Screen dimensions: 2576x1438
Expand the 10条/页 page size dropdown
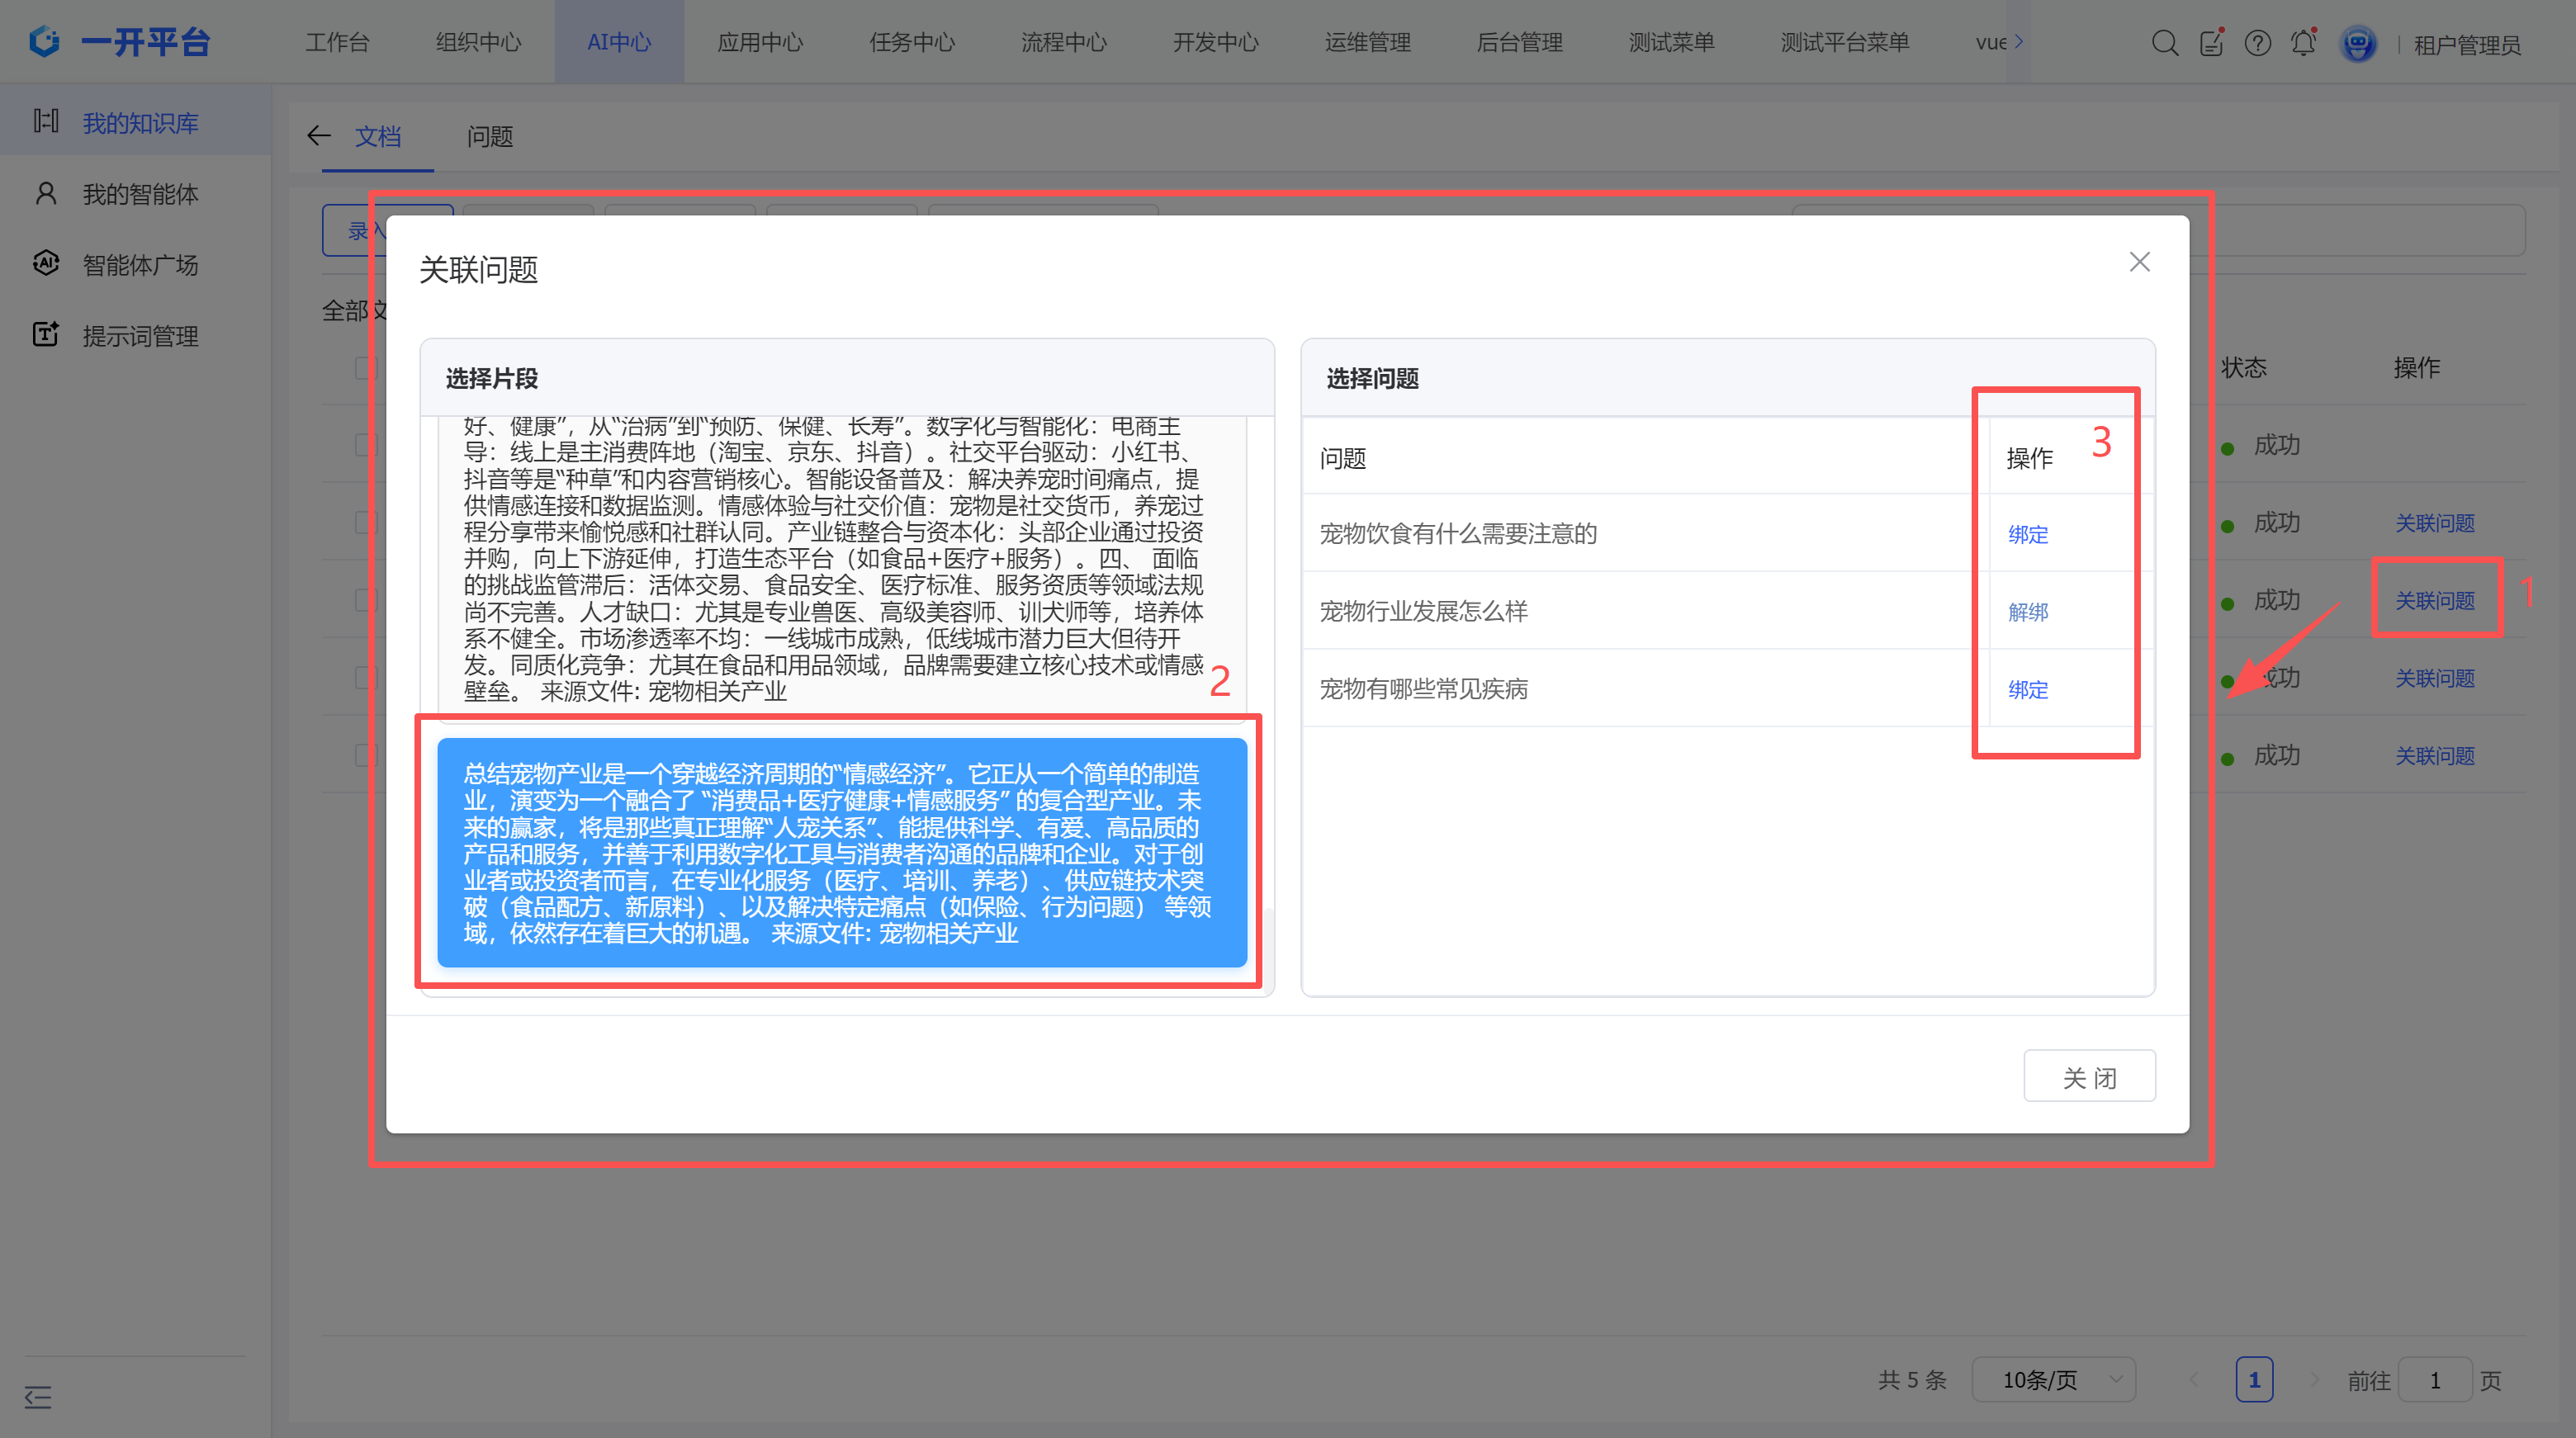pos(2053,1380)
